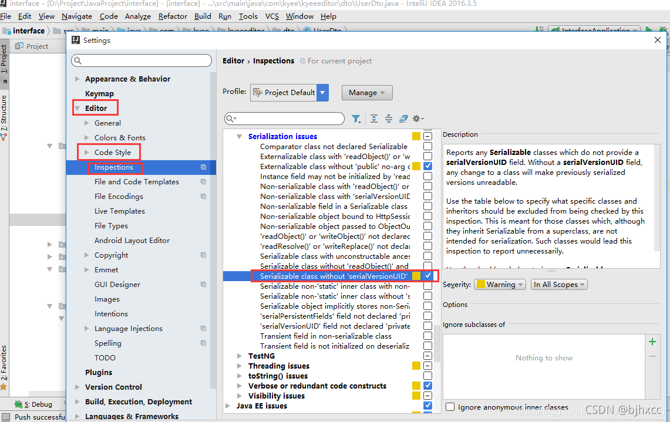Select Plugins in settings tree
Screen dimensions: 670x422
pyautogui.click(x=99, y=373)
